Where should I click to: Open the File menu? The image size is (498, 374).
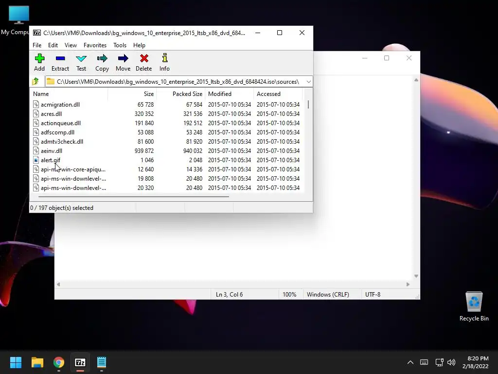[x=37, y=45]
